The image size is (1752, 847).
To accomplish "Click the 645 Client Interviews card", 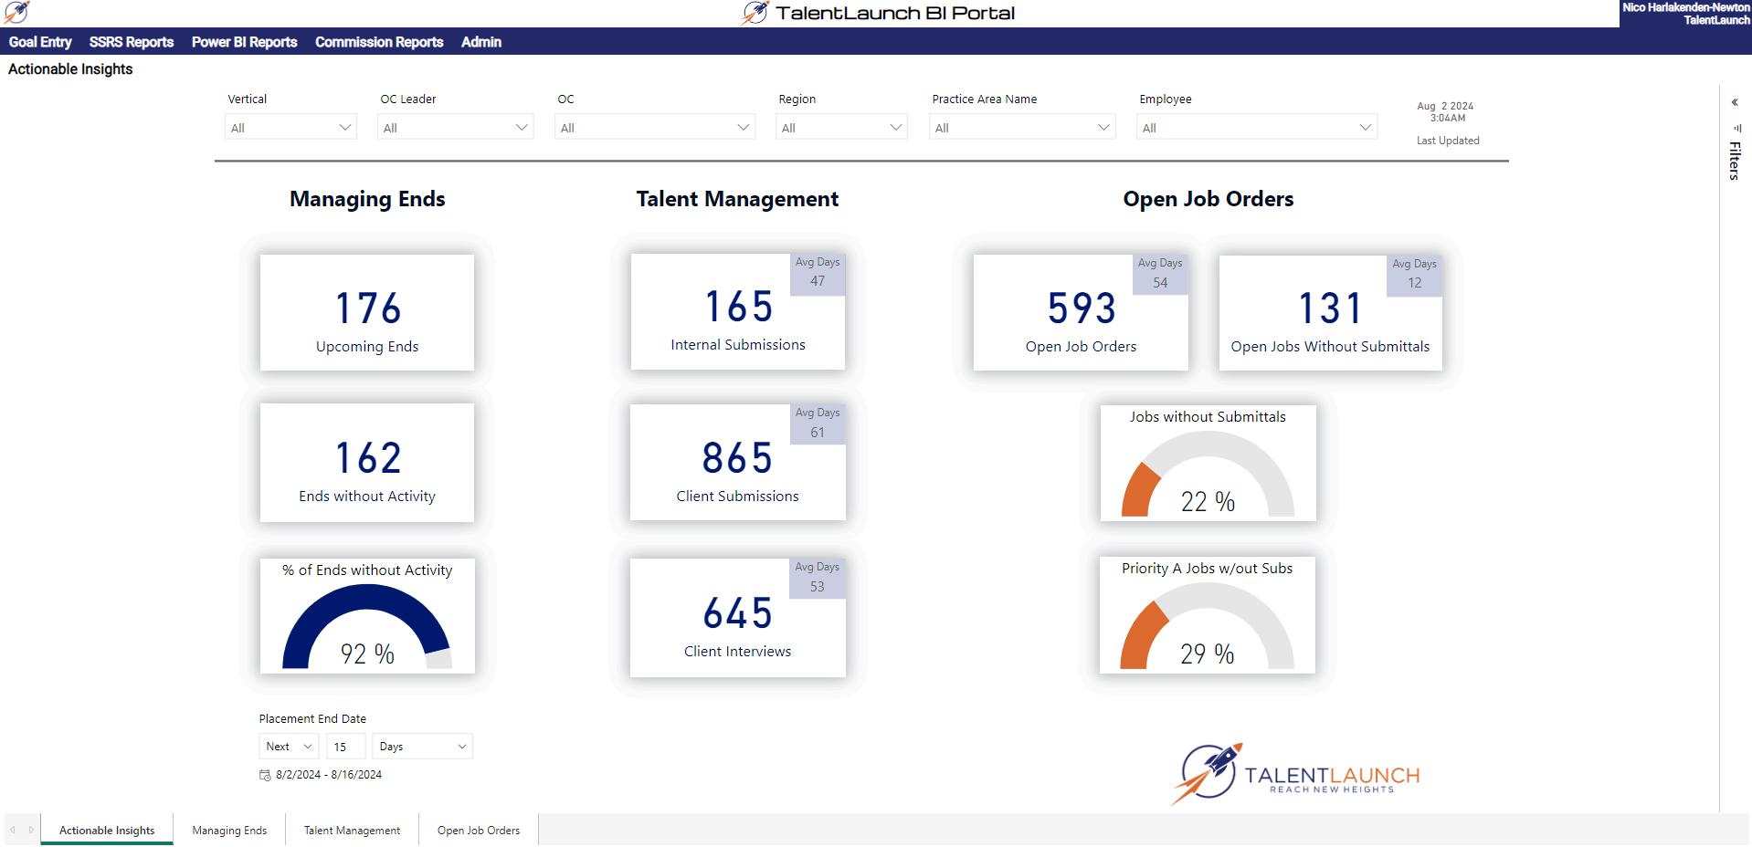I will pos(737,617).
